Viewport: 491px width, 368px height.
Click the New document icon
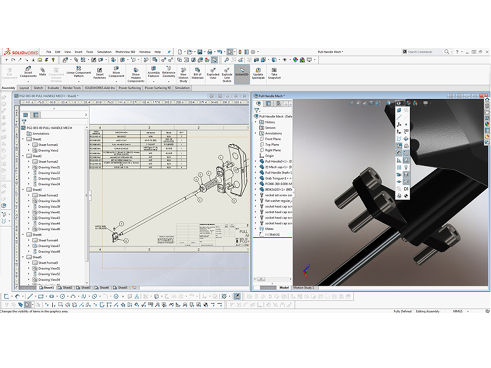(180, 52)
